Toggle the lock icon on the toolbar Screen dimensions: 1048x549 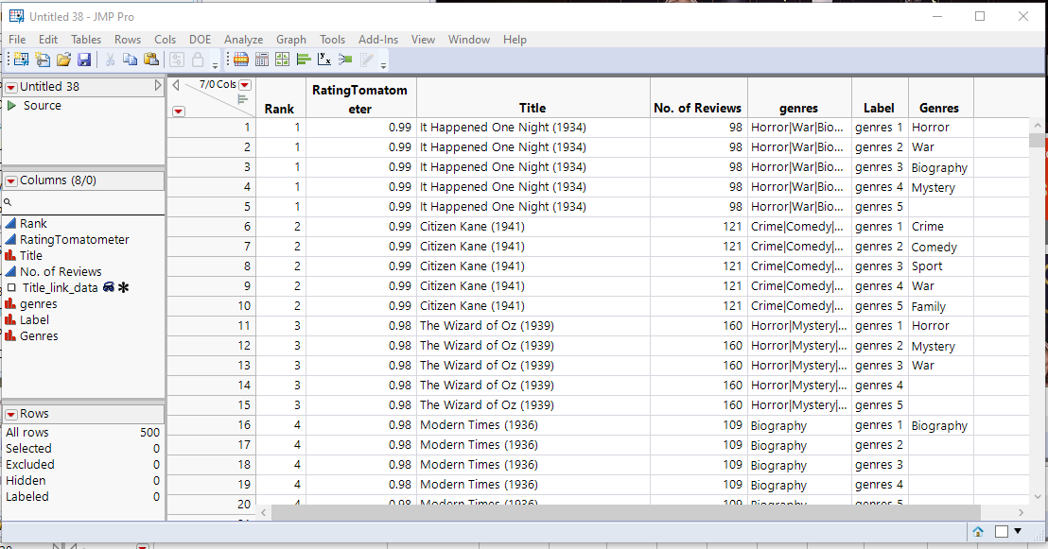pos(198,59)
